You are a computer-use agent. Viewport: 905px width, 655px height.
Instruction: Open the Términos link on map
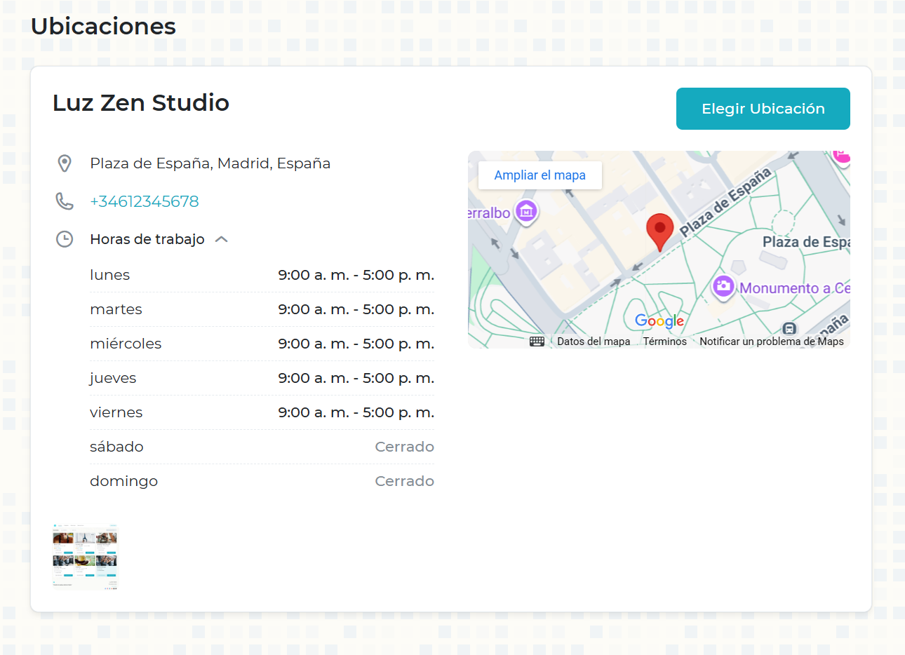point(664,342)
